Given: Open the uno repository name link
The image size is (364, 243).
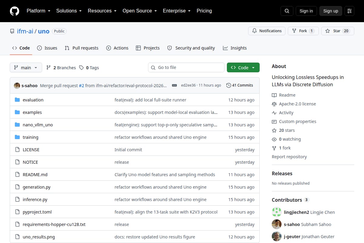Looking at the screenshot, I should (x=44, y=31).
